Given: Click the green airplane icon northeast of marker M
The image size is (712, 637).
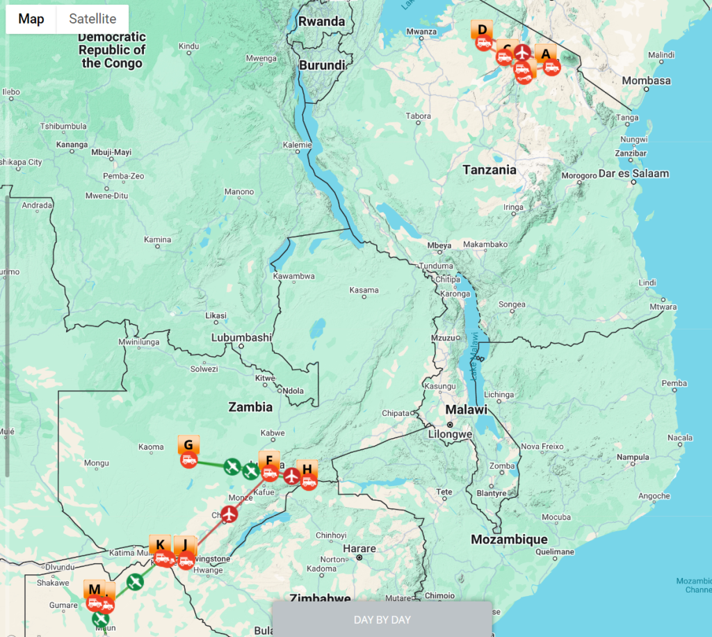Looking at the screenshot, I should [x=135, y=581].
